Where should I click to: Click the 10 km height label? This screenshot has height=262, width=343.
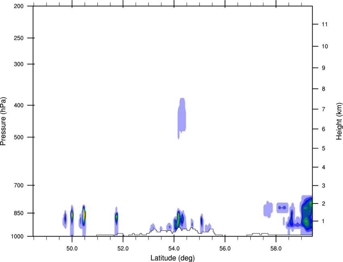pyautogui.click(x=325, y=46)
